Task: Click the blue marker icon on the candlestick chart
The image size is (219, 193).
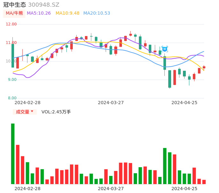Action: pyautogui.click(x=165, y=49)
